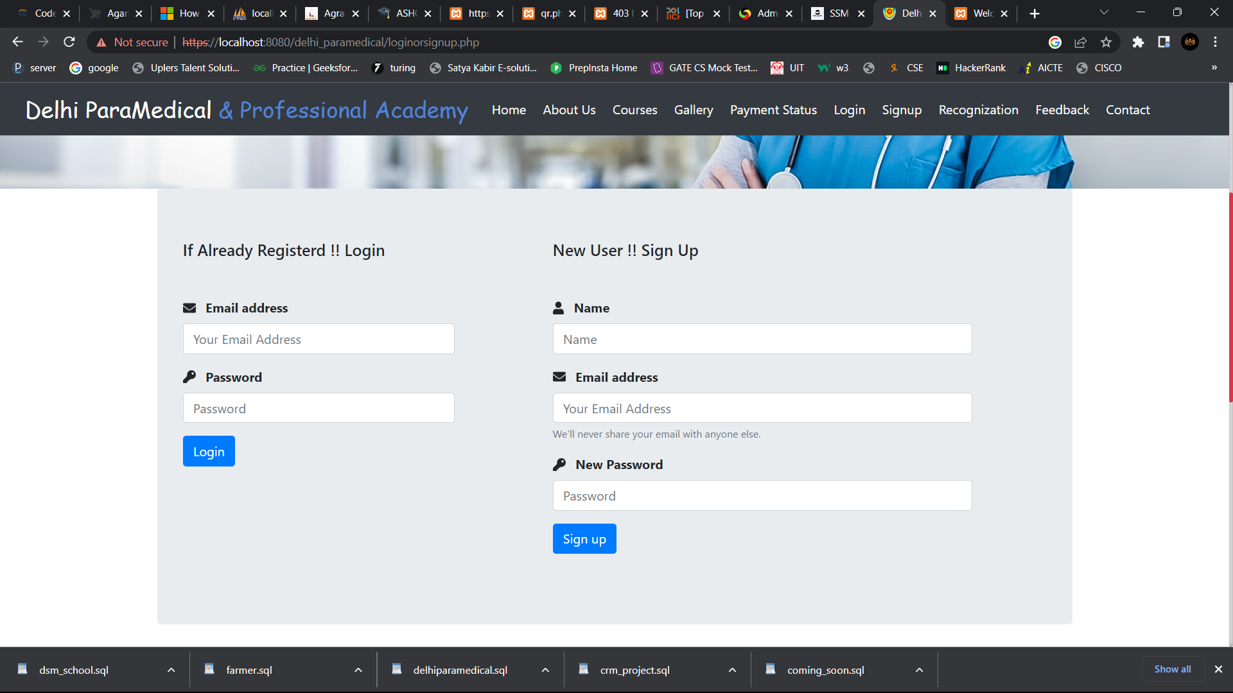
Task: Expand options for crm_project.sql download
Action: [x=732, y=670]
